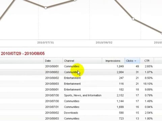Click the 18.10% CTR value
The image size is (162, 121).
(x=148, y=84)
